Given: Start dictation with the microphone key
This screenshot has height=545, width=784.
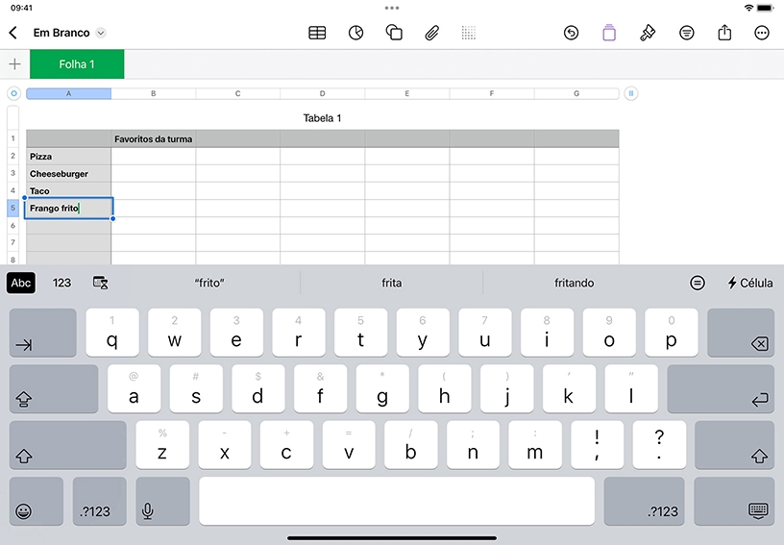Looking at the screenshot, I should tap(162, 501).
